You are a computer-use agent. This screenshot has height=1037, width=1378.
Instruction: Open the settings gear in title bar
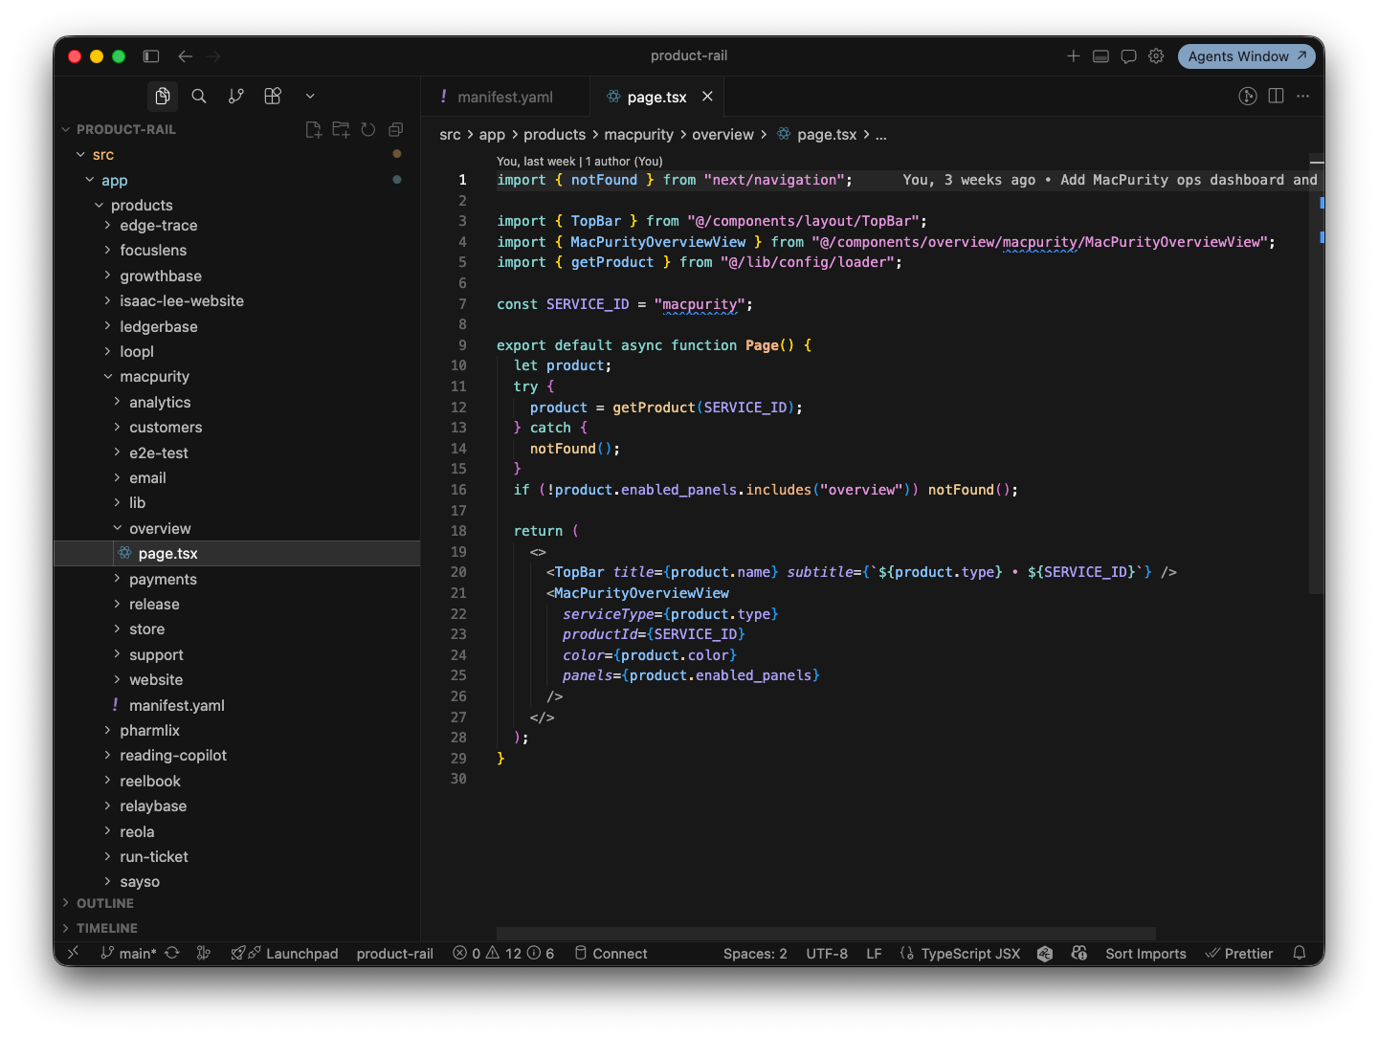pos(1156,56)
